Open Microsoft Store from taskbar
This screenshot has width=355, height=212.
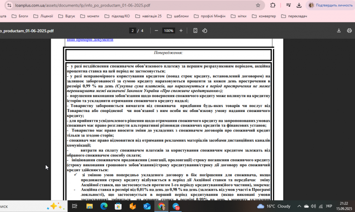coord(118,206)
